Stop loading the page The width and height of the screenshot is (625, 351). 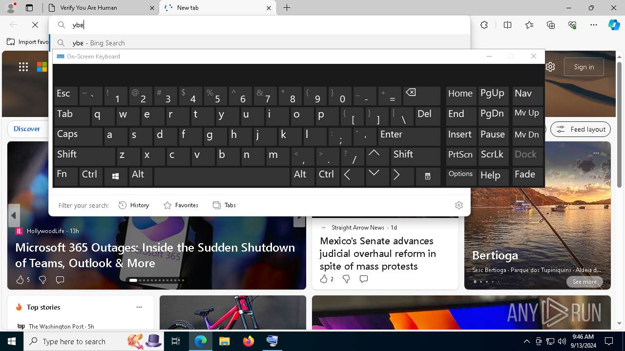(35, 25)
